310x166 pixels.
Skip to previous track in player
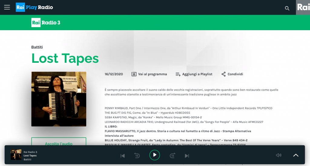coord(123,156)
